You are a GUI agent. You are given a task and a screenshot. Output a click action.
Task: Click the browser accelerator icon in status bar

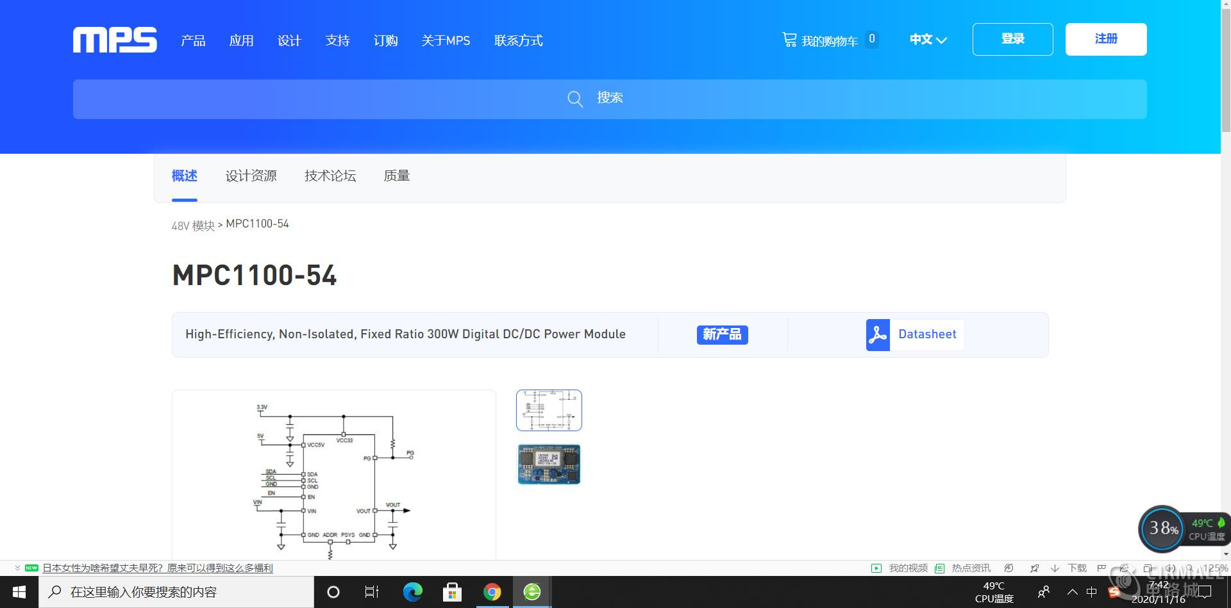[x=1009, y=568]
